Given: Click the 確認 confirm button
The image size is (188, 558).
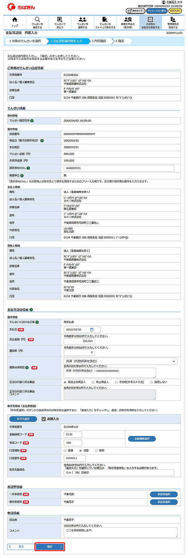Looking at the screenshot, I should [50, 547].
